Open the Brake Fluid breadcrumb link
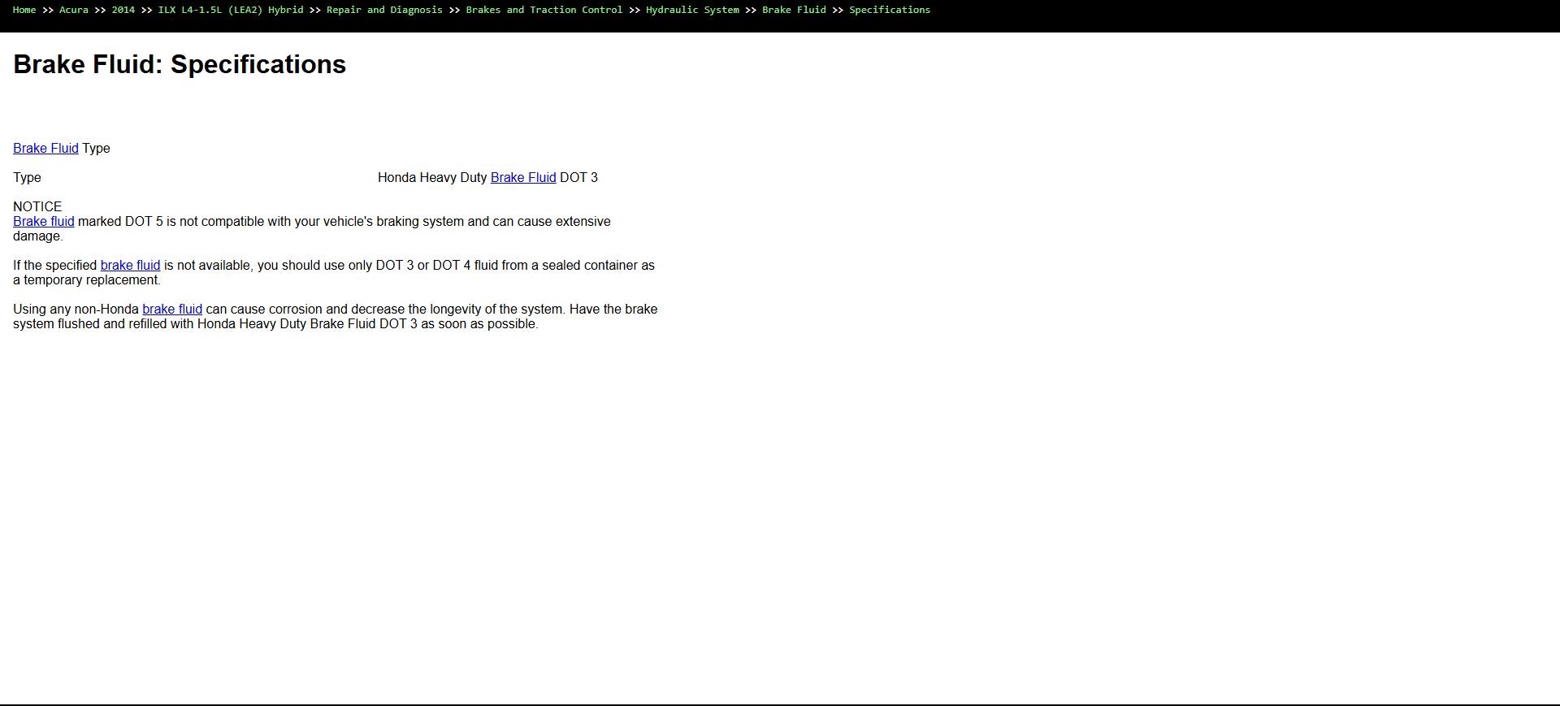The width and height of the screenshot is (1560, 706). point(794,10)
